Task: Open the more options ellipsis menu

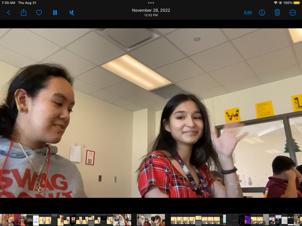Action: click(x=292, y=13)
